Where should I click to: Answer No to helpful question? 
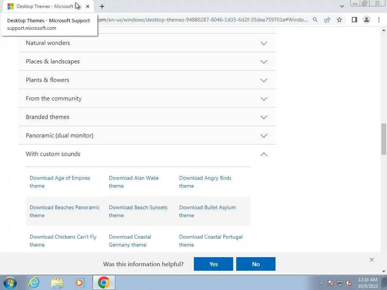coord(256,264)
